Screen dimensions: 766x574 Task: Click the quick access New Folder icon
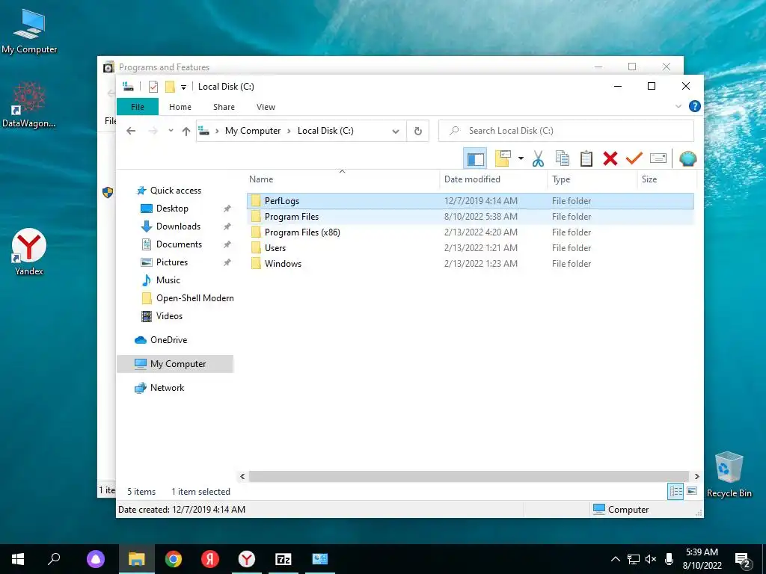click(170, 87)
